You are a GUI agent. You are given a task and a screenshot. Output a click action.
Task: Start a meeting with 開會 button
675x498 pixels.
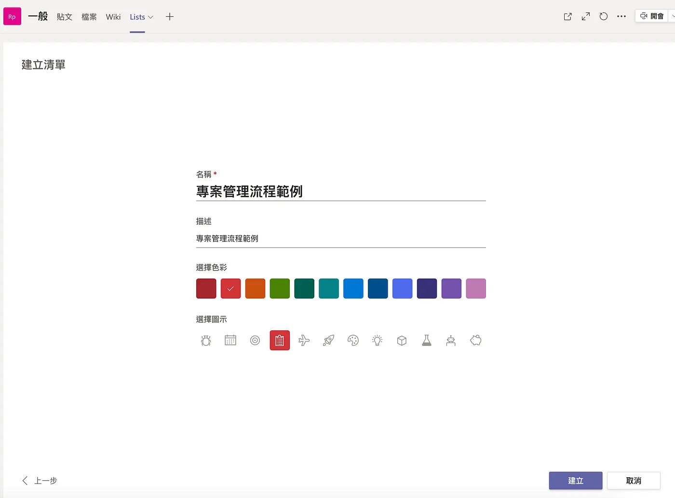click(652, 16)
